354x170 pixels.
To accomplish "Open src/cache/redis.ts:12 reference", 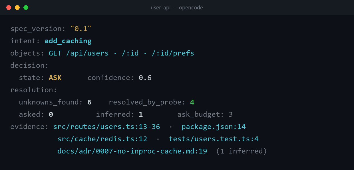I will click(x=102, y=139).
